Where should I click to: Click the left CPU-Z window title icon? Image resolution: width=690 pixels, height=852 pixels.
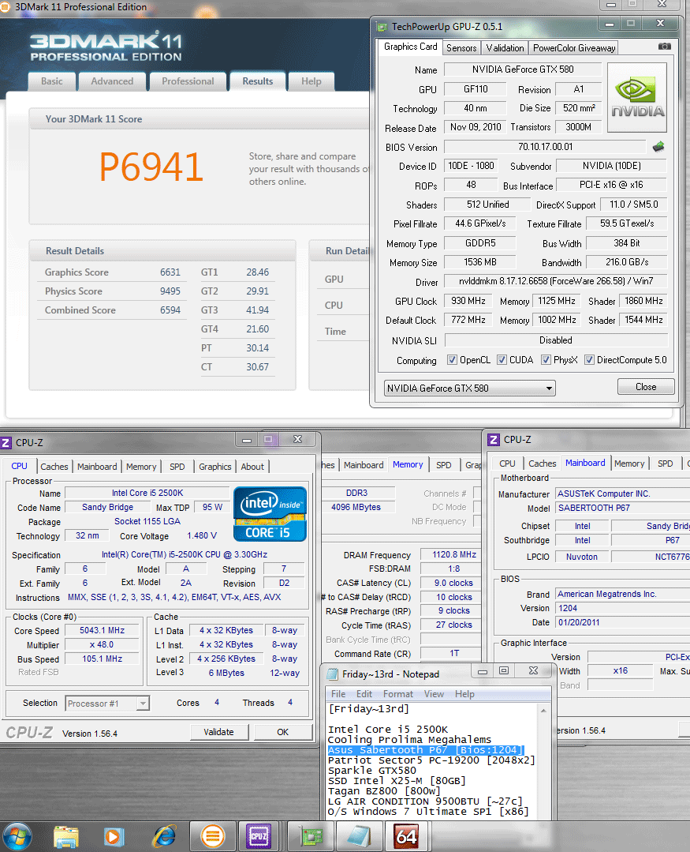click(x=6, y=443)
